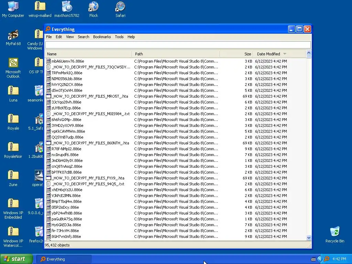The image size is (352, 264).
Task: Select the icon of _HOW_TO_DECRYPT_MY_FILES_M0I5984_.txt
Action: tap(48, 113)
